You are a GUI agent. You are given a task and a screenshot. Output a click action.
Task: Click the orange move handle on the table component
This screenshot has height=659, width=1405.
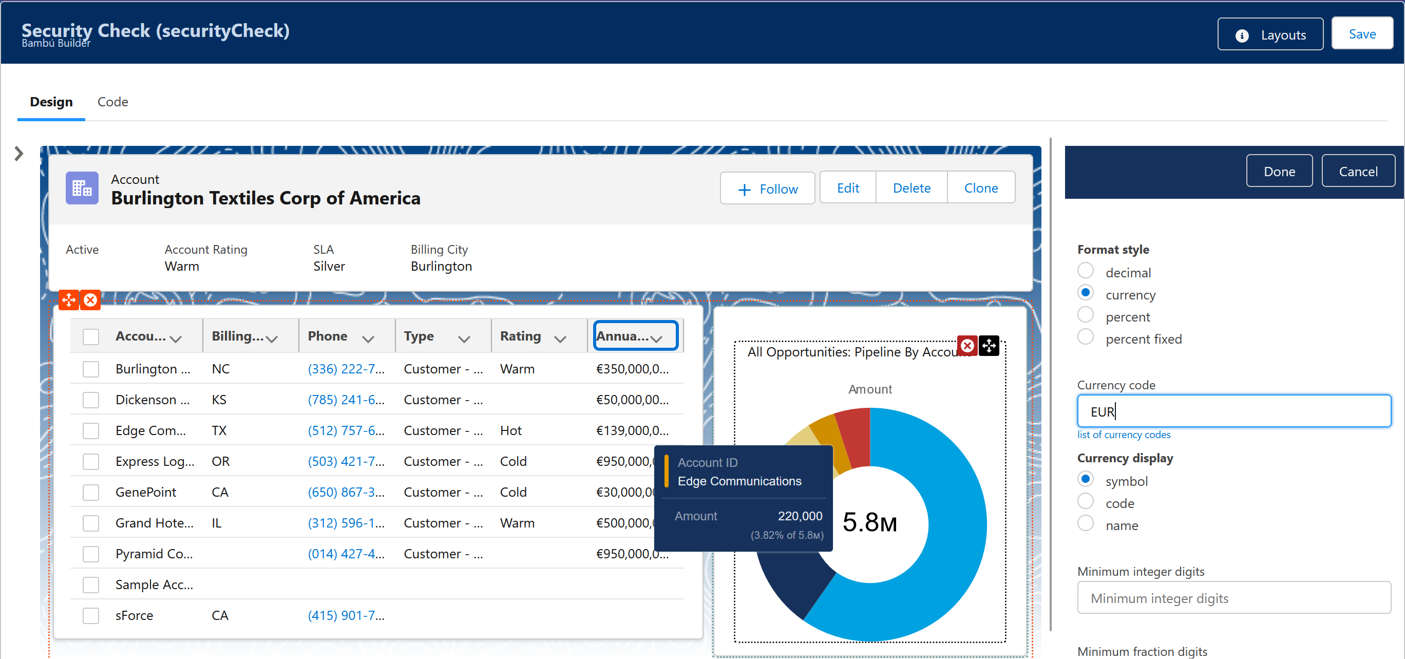tap(69, 300)
